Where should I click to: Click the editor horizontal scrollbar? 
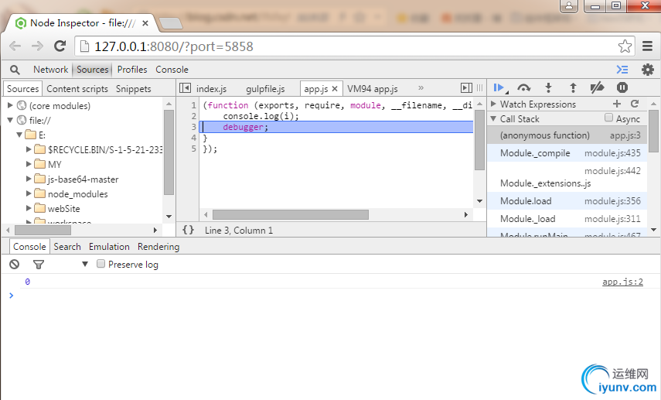tap(291, 215)
